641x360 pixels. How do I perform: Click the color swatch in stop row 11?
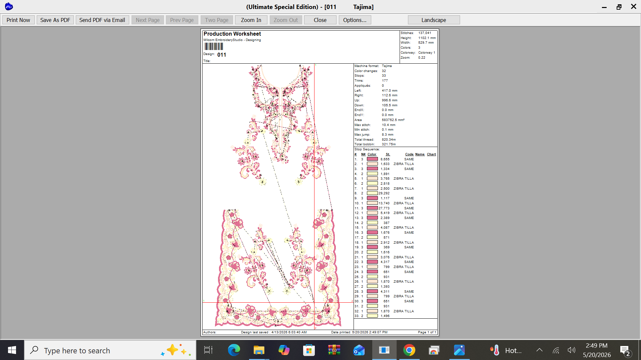point(372,208)
